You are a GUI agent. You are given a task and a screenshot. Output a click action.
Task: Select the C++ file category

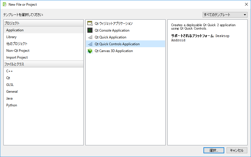43,71
